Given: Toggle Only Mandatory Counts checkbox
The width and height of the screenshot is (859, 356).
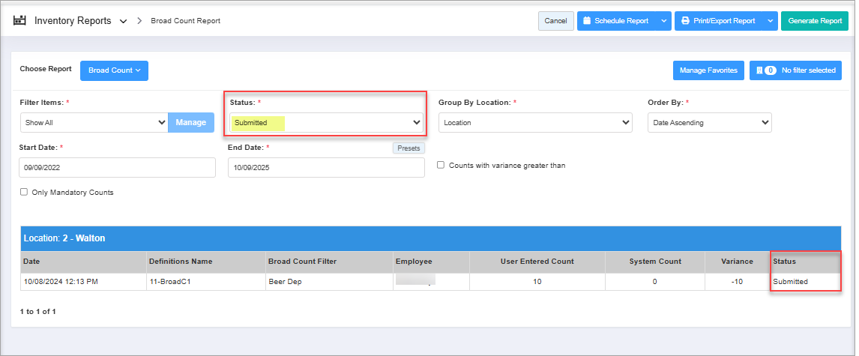Looking at the screenshot, I should point(24,193).
